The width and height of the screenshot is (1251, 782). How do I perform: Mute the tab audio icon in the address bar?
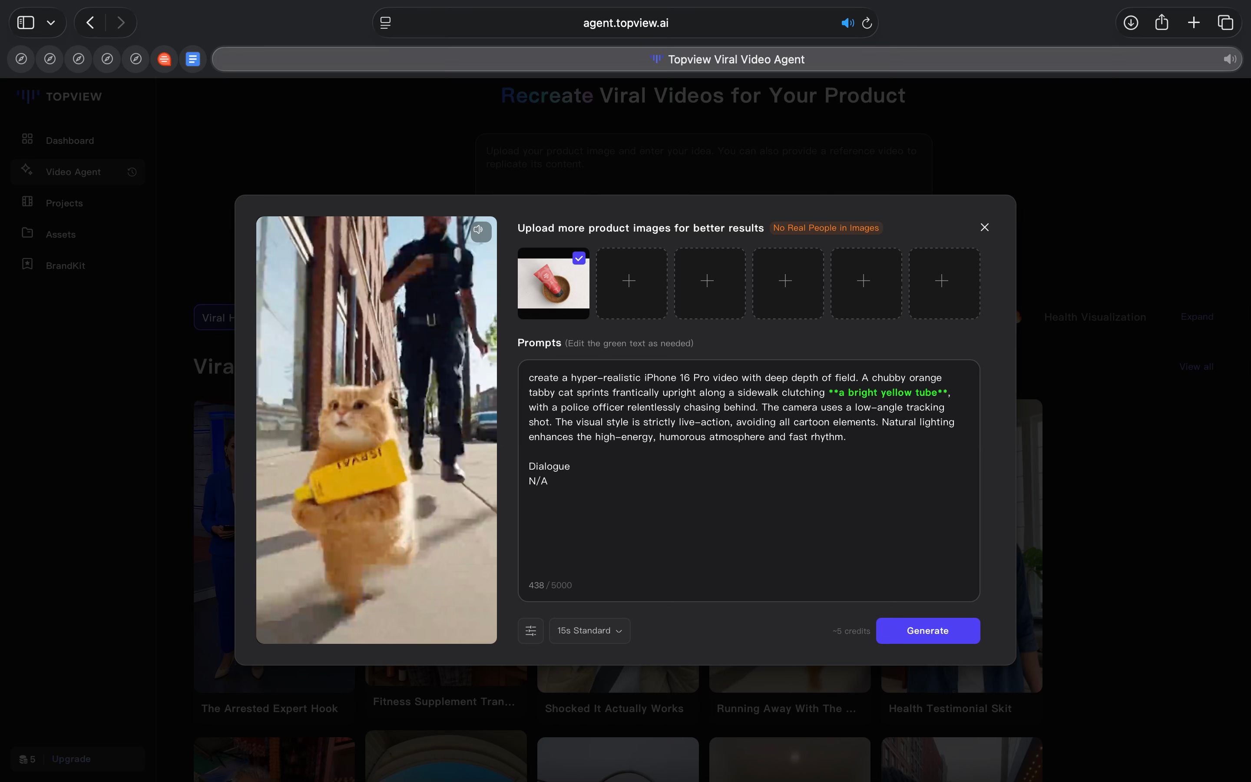847,23
